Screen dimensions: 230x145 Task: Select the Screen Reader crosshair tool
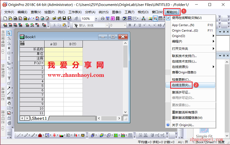9,48
